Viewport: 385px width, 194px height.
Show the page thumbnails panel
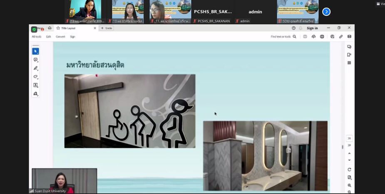click(x=349, y=63)
